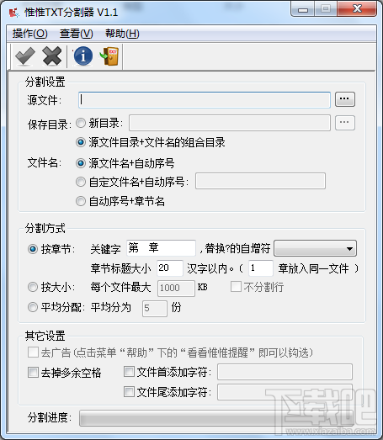383x440 pixels.
Task: Click the app logo in title bar
Action: click(x=13, y=13)
